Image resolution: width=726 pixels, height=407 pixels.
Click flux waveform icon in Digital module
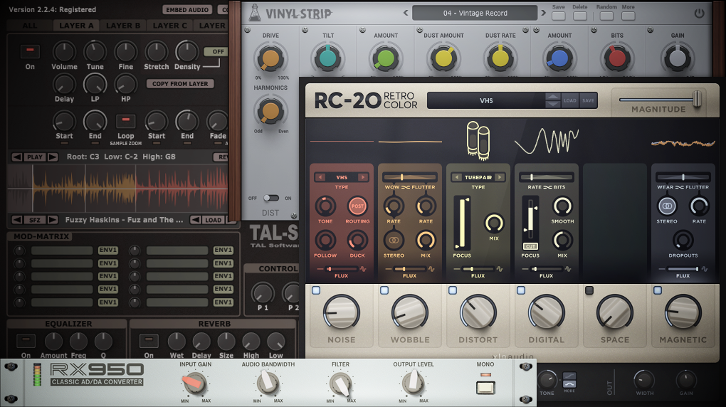tap(568, 269)
